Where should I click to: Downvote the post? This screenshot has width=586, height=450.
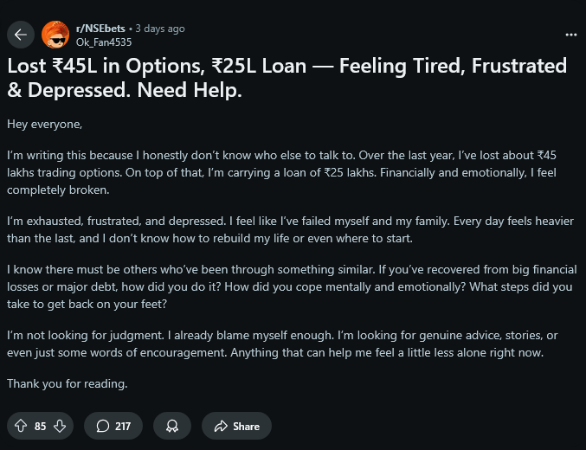tap(60, 426)
